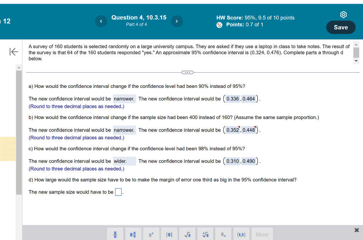
Task: Insert an ordered pair template
Action: (241, 234)
